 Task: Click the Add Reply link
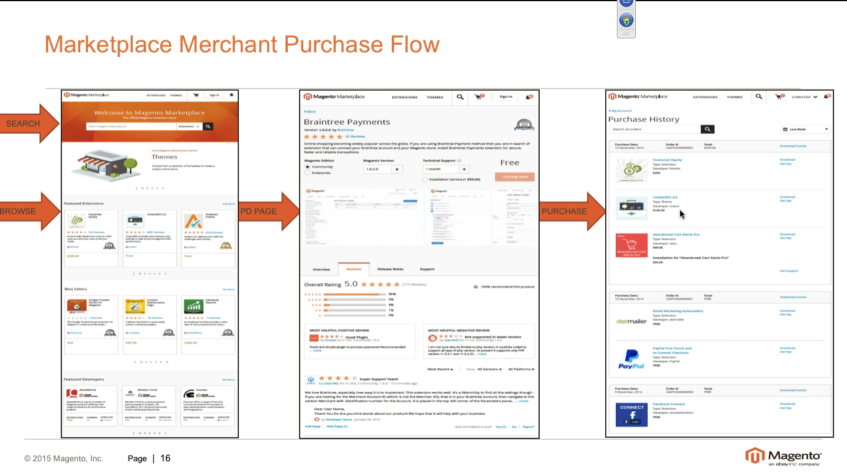(313, 426)
